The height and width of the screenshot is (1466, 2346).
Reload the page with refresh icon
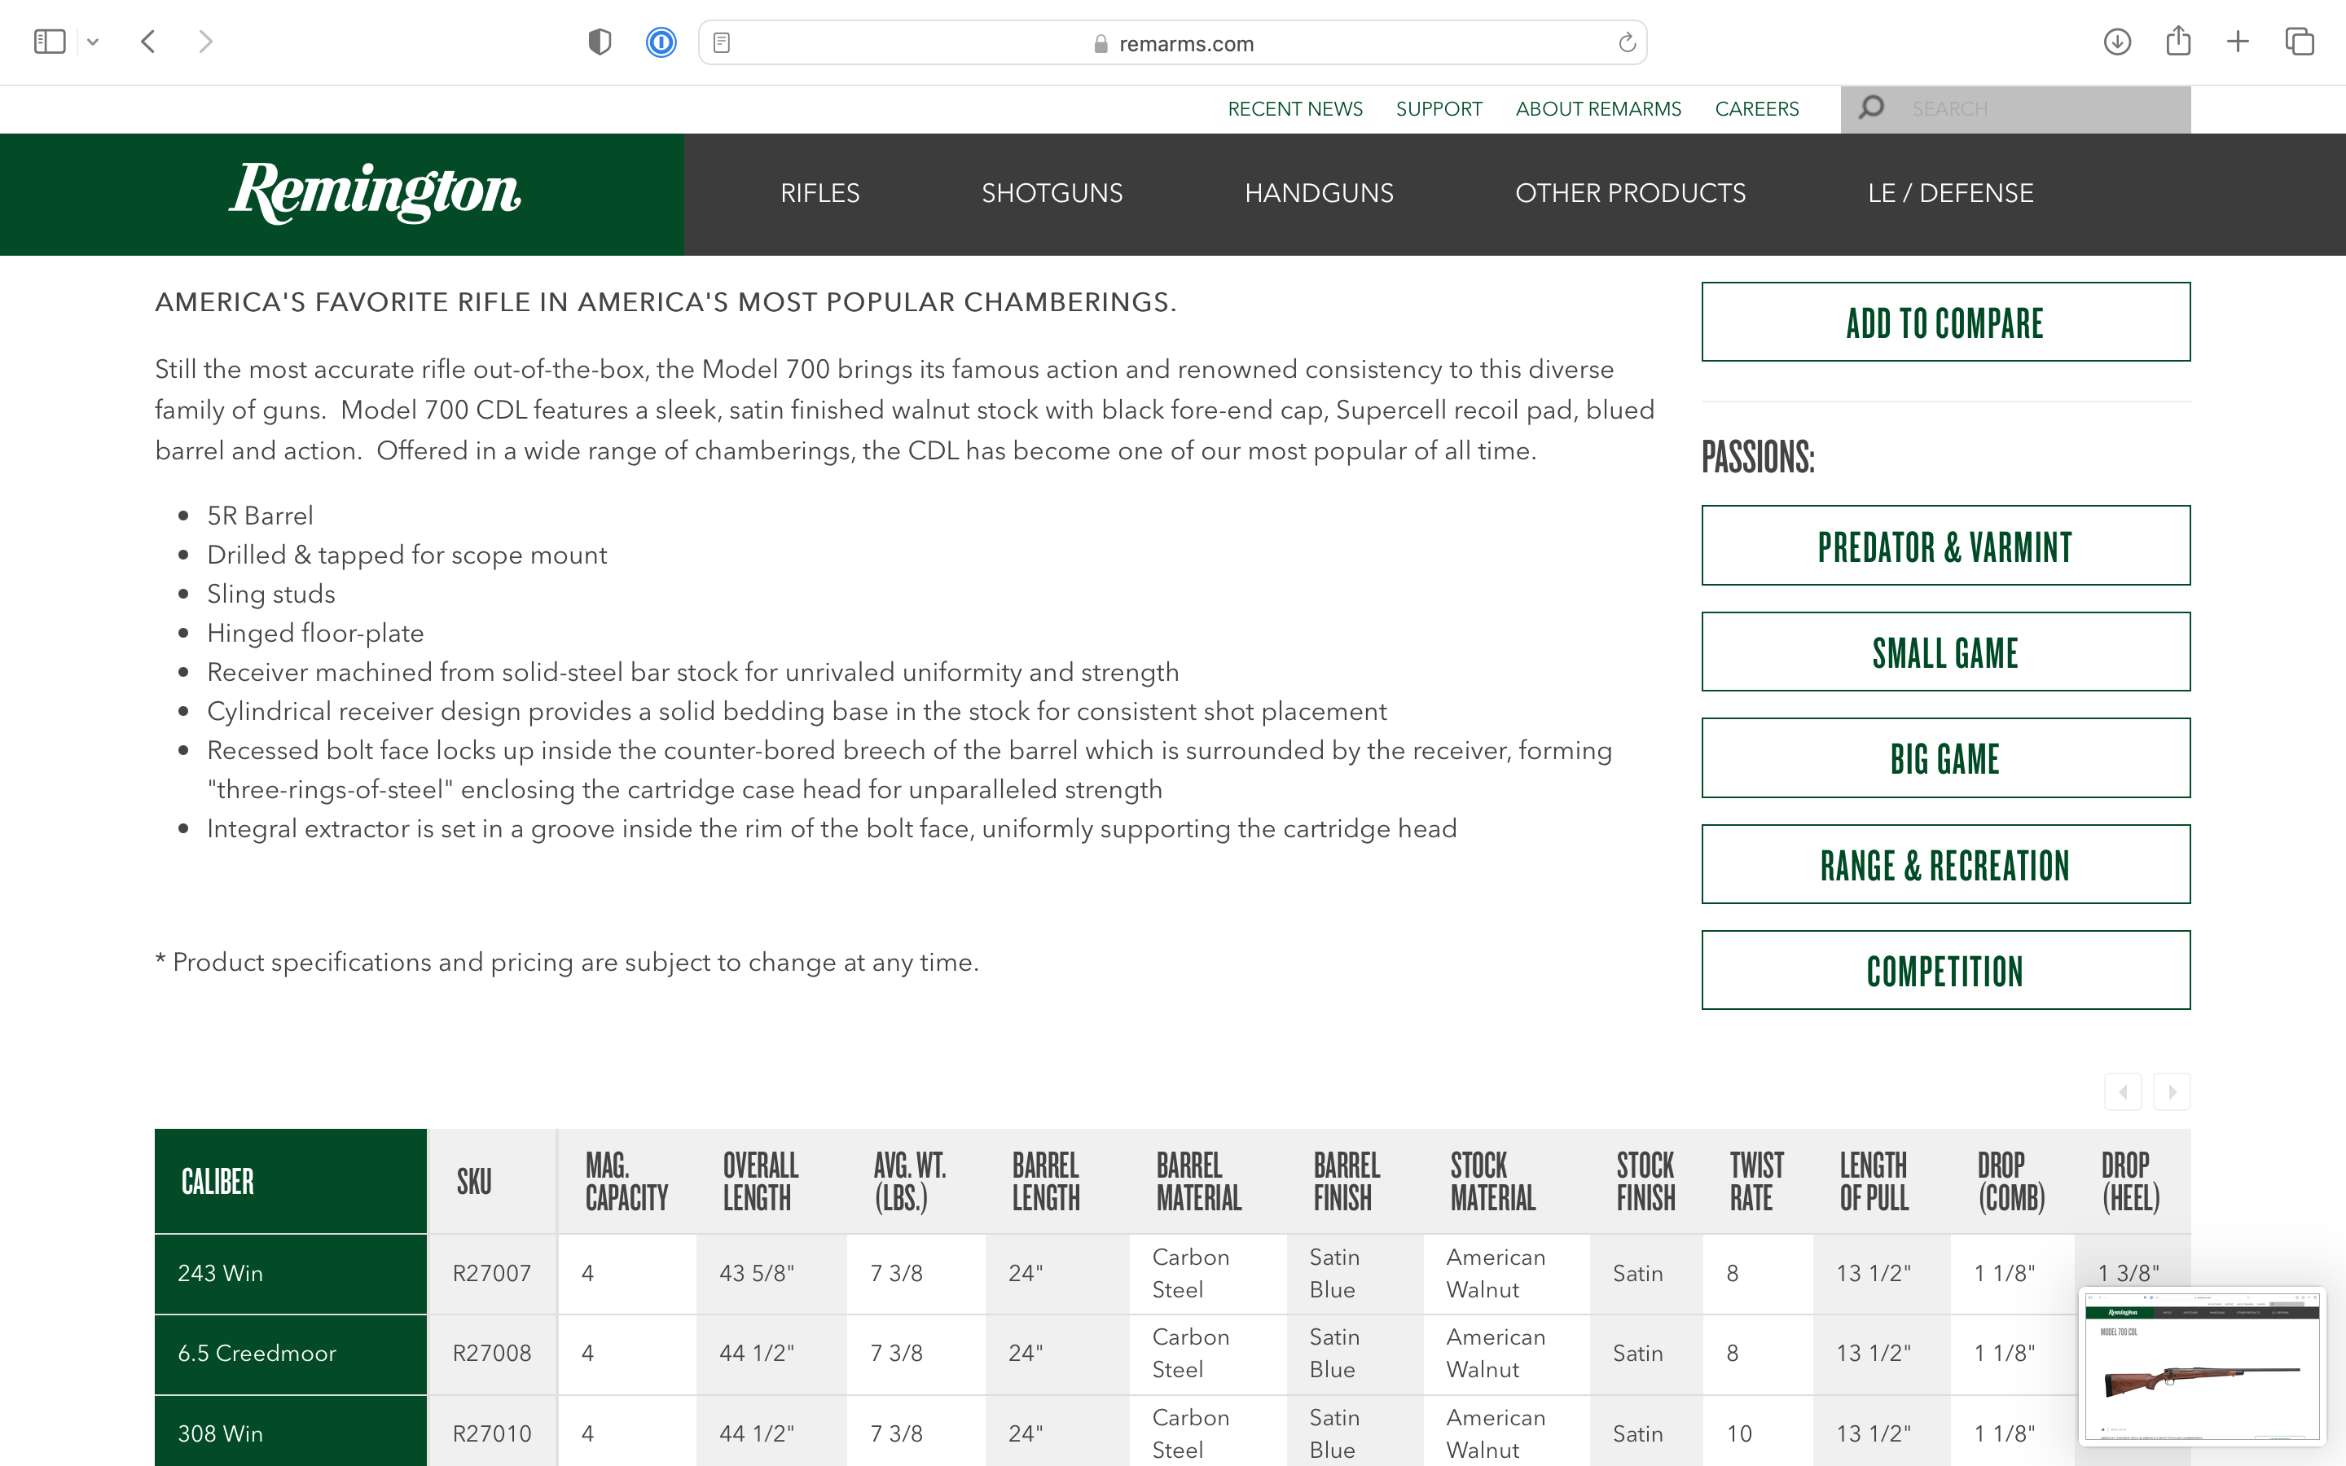pyautogui.click(x=1627, y=42)
